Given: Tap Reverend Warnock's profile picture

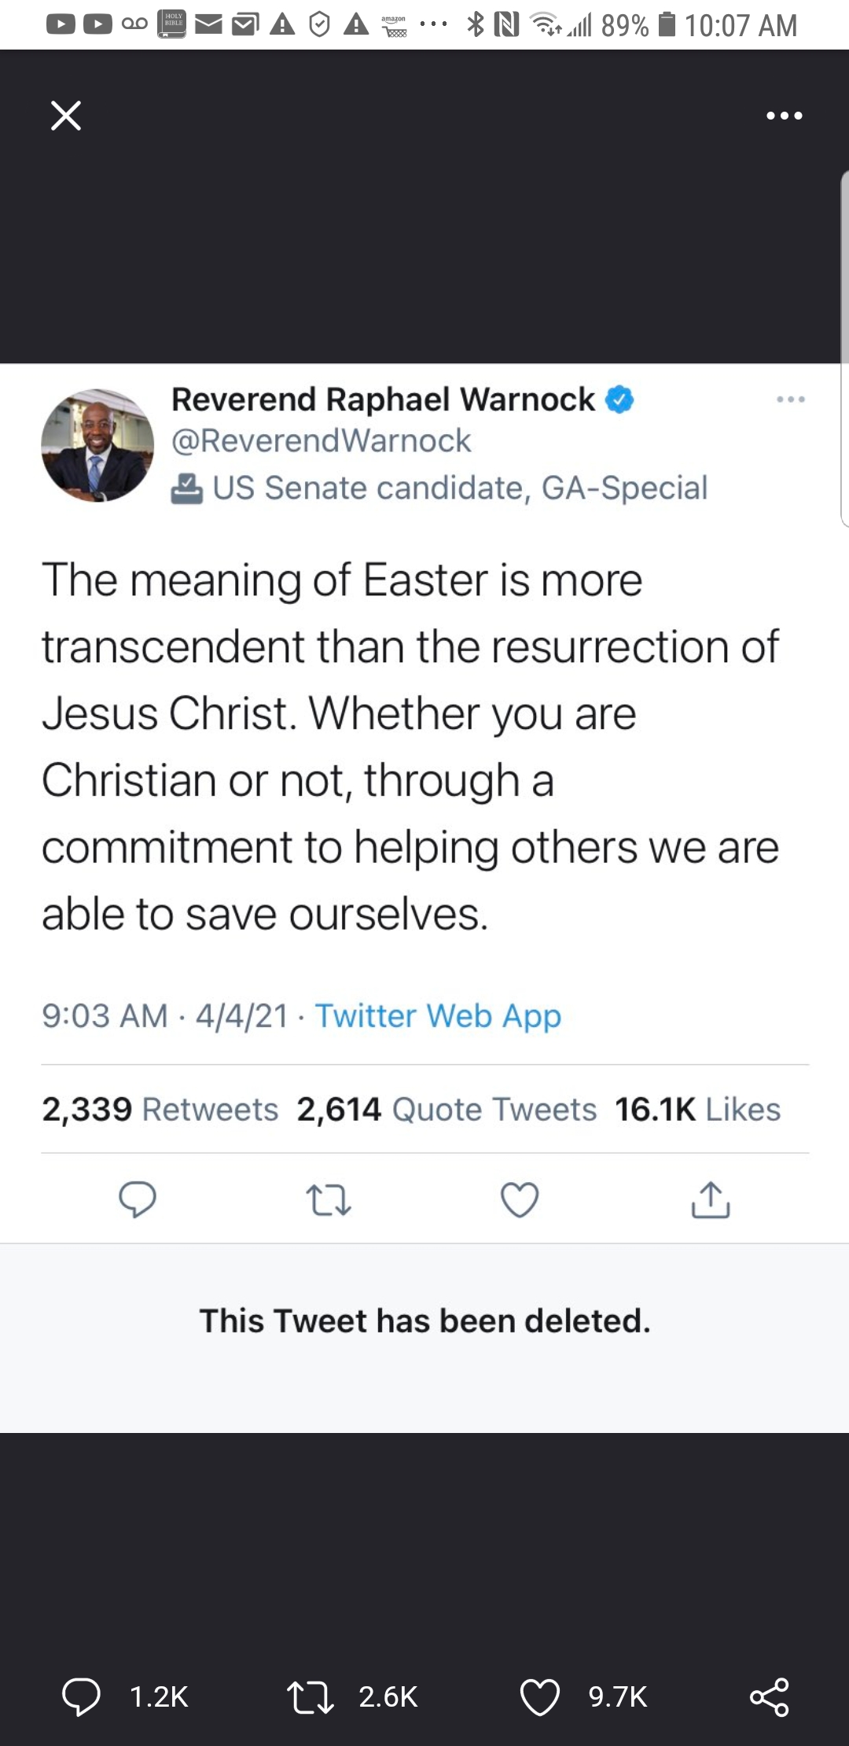Looking at the screenshot, I should [x=97, y=445].
